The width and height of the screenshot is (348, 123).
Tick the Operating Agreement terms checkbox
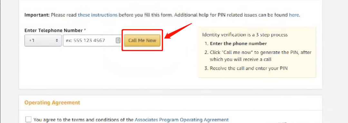coord(28,119)
